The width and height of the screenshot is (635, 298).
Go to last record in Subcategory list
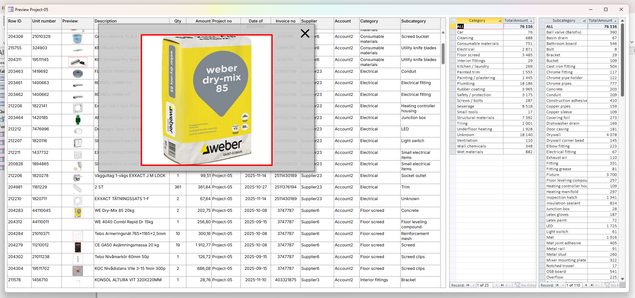tap(592, 285)
